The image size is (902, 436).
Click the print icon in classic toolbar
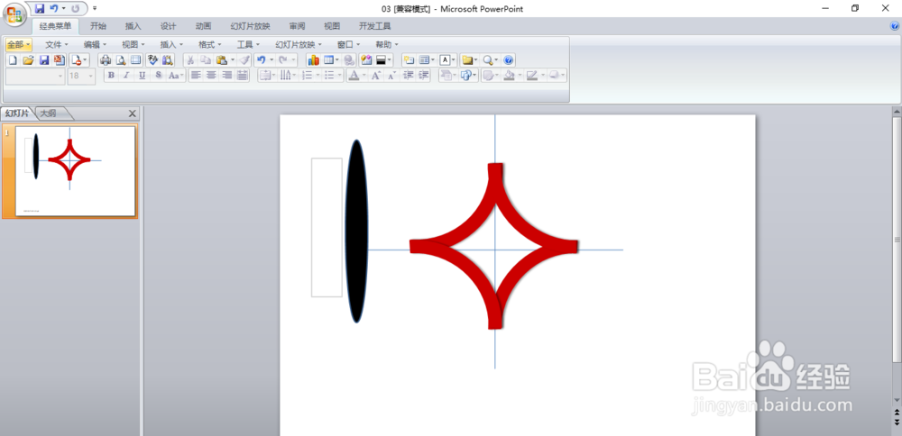coord(106,59)
